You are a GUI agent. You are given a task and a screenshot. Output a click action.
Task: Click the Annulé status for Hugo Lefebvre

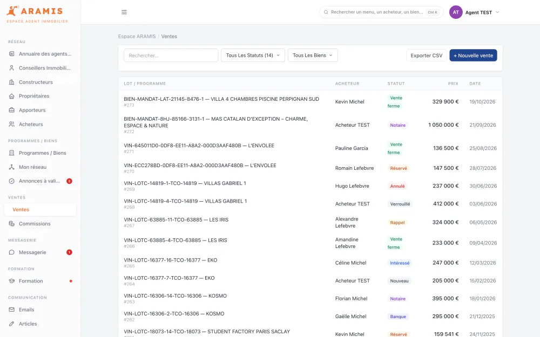pyautogui.click(x=397, y=186)
